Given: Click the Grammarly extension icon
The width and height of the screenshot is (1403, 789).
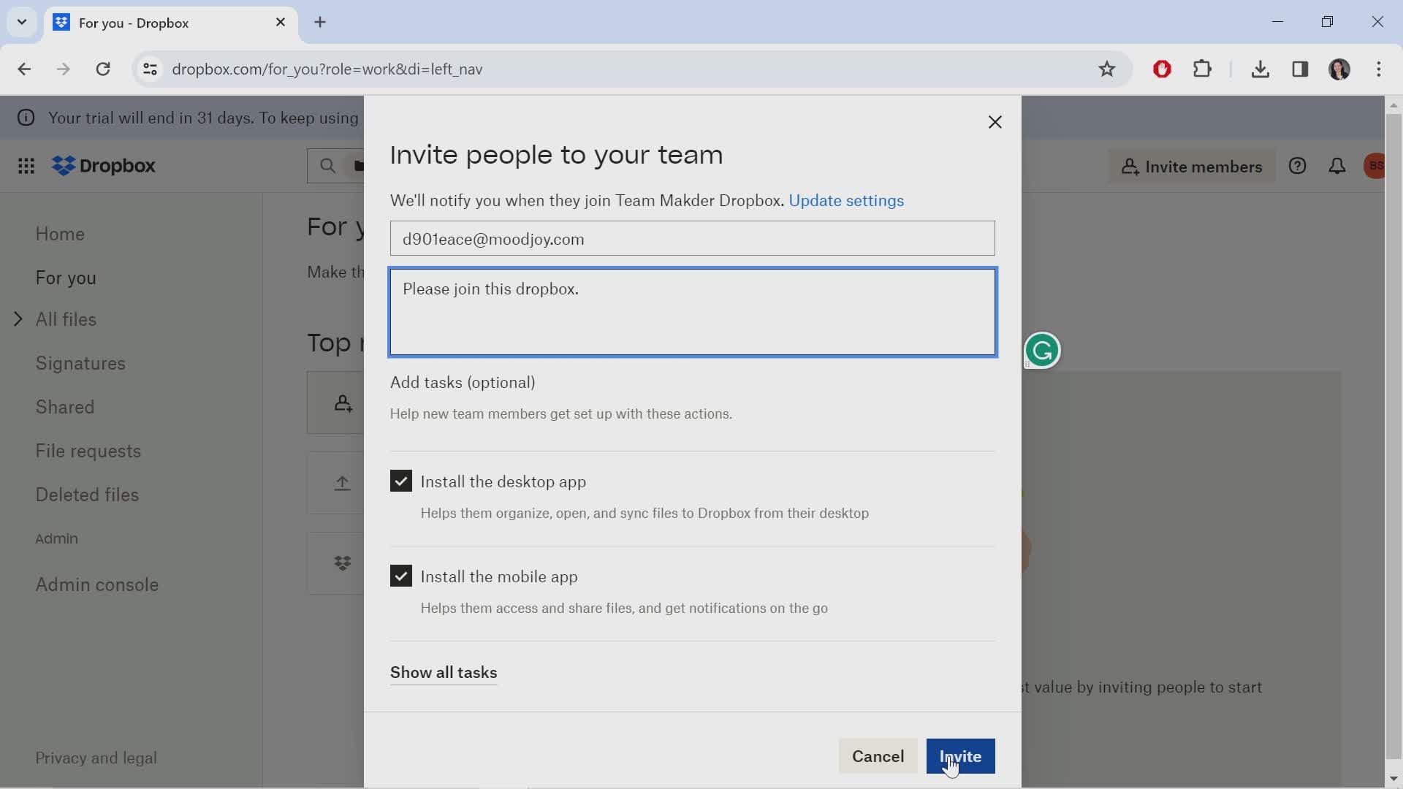Looking at the screenshot, I should coord(1041,348).
